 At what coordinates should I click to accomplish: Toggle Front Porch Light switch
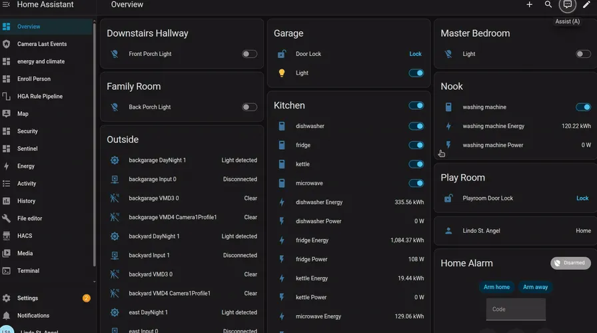tap(249, 54)
